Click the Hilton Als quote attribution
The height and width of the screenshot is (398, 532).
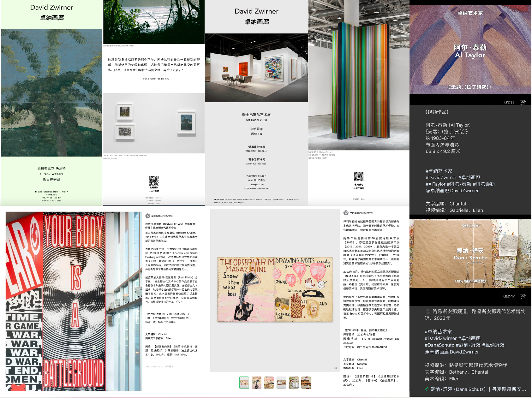pos(154,79)
